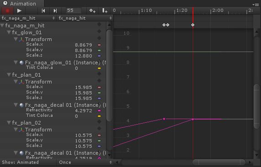261x167 pixels.
Task: Select the dopesheet keyframe at the red playhead
Action: [193, 25]
